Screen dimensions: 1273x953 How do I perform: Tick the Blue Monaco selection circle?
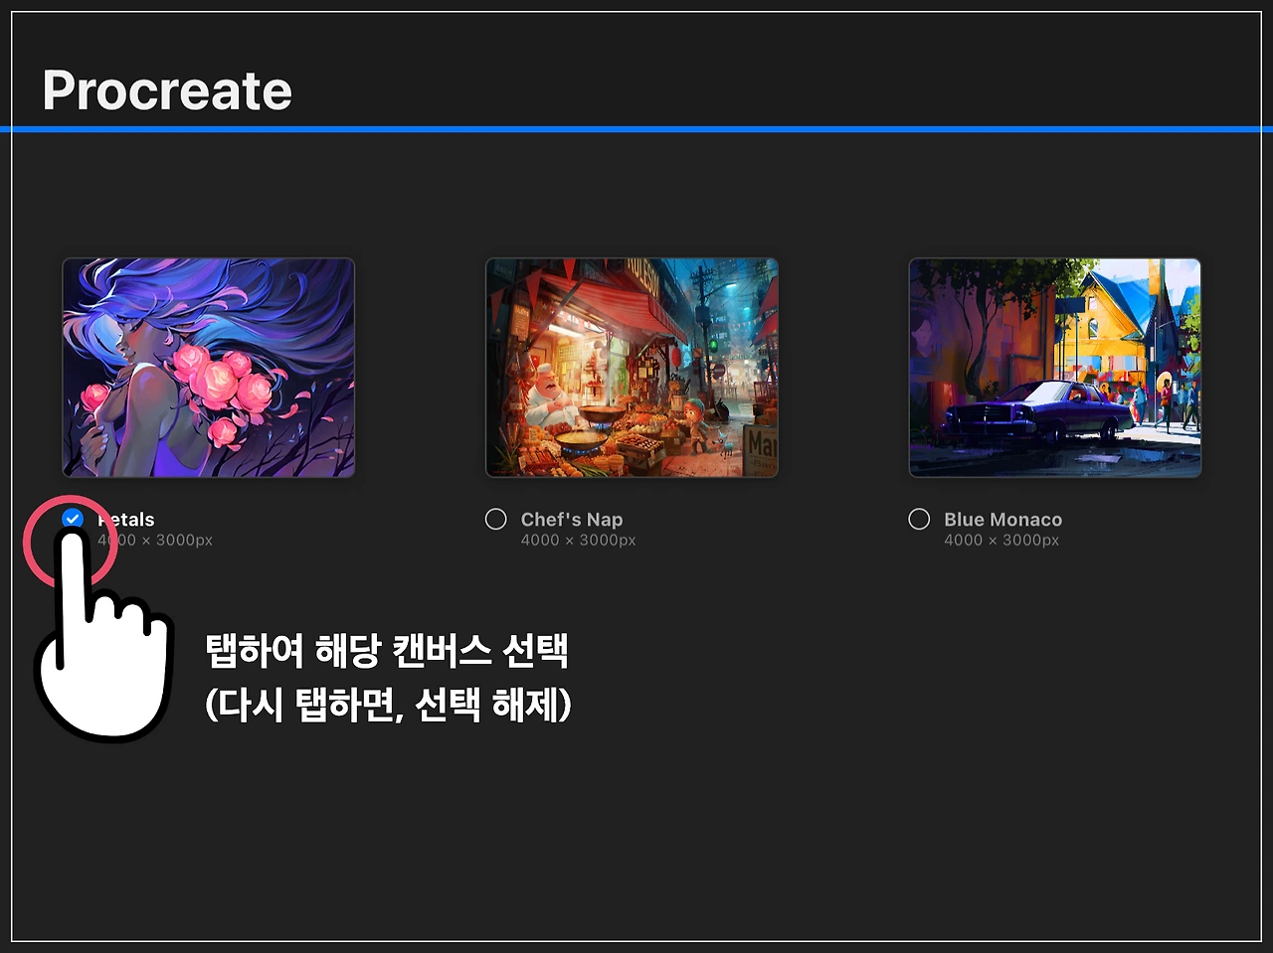[x=919, y=519]
